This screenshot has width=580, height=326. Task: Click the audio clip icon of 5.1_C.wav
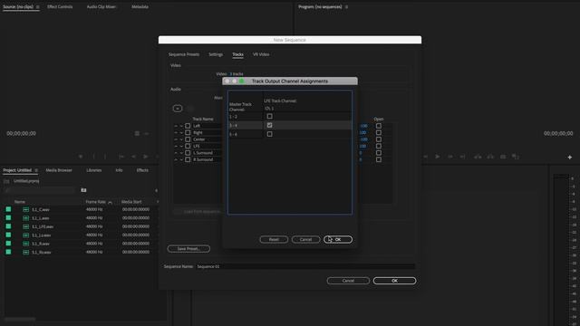(x=25, y=209)
